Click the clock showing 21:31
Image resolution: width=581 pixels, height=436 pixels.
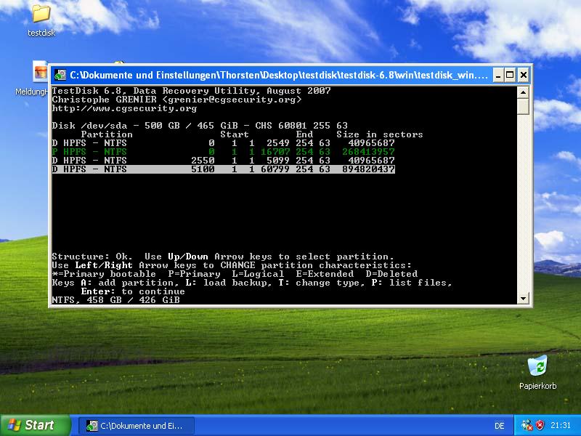(561, 425)
